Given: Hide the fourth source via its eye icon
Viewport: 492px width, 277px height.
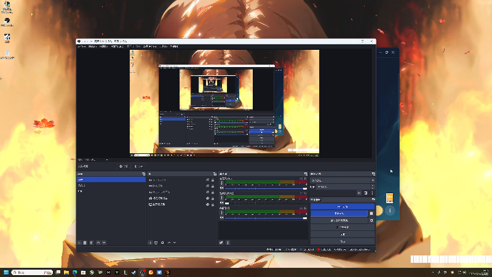Looking at the screenshot, I should [207, 198].
